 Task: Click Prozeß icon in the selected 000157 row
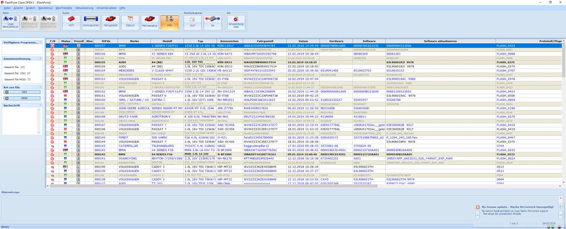(78, 46)
